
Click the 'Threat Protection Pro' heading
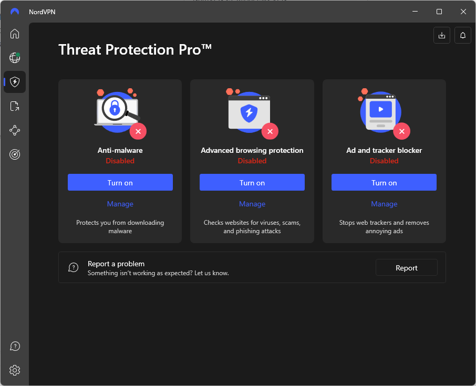[135, 50]
